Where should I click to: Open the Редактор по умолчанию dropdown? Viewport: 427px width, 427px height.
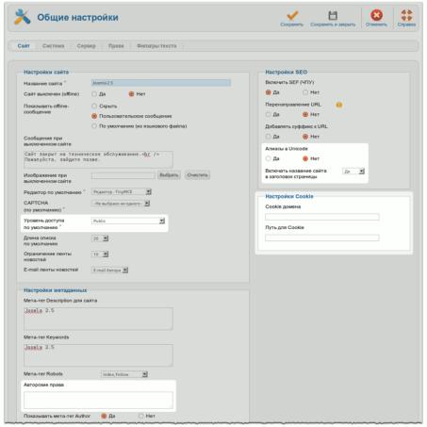(x=122, y=191)
